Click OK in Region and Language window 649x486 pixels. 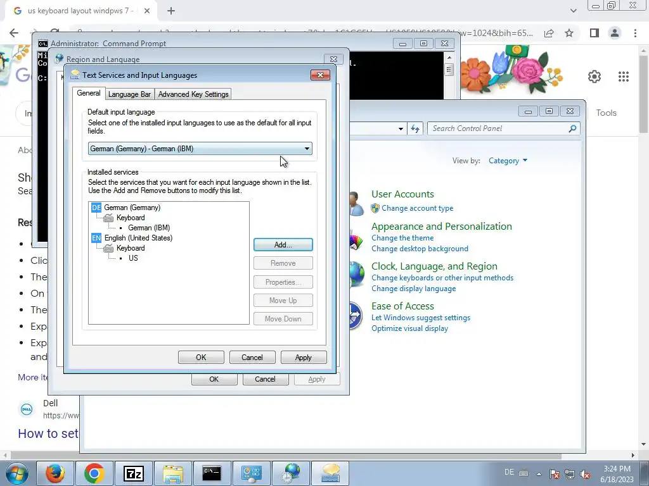[x=214, y=379]
